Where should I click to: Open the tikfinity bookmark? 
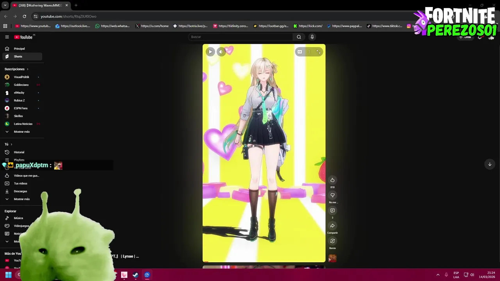pos(230,26)
